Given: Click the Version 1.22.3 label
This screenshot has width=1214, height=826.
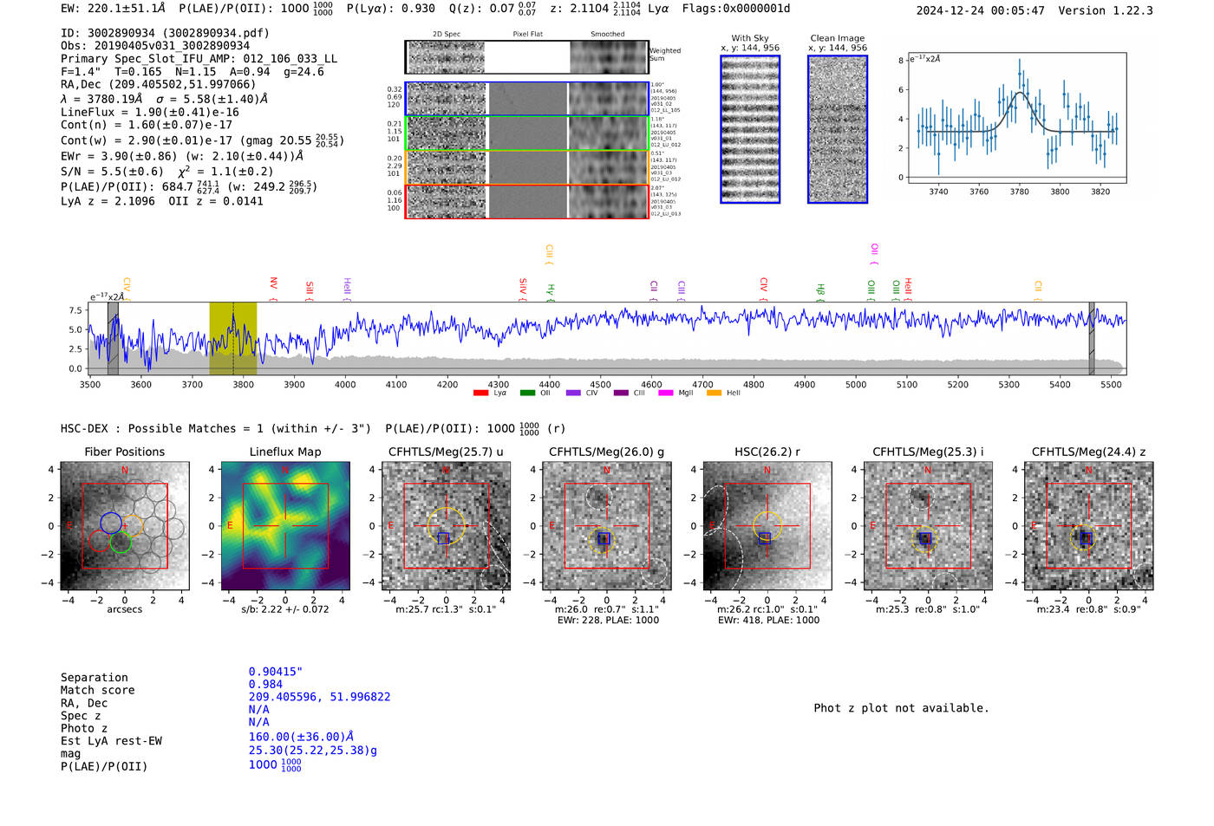Looking at the screenshot, I should pos(1106,10).
